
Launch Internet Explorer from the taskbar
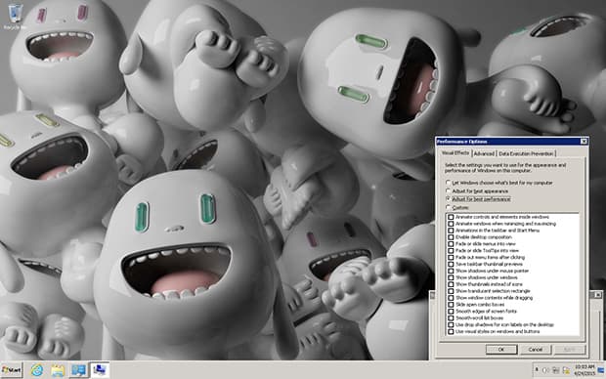pyautogui.click(x=37, y=370)
